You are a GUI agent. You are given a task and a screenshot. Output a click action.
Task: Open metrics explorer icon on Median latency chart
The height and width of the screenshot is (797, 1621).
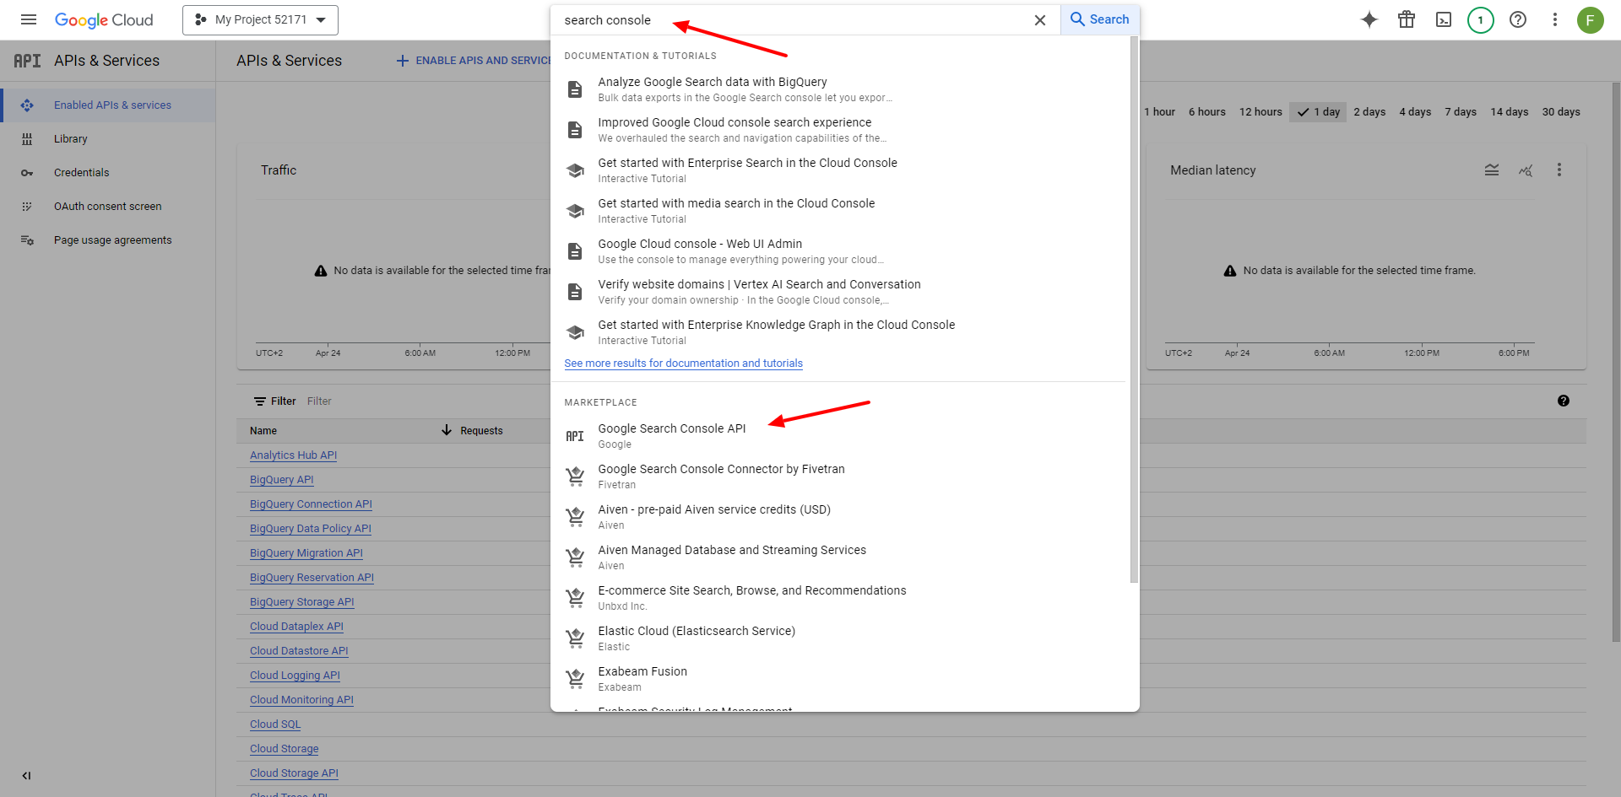pos(1526,170)
